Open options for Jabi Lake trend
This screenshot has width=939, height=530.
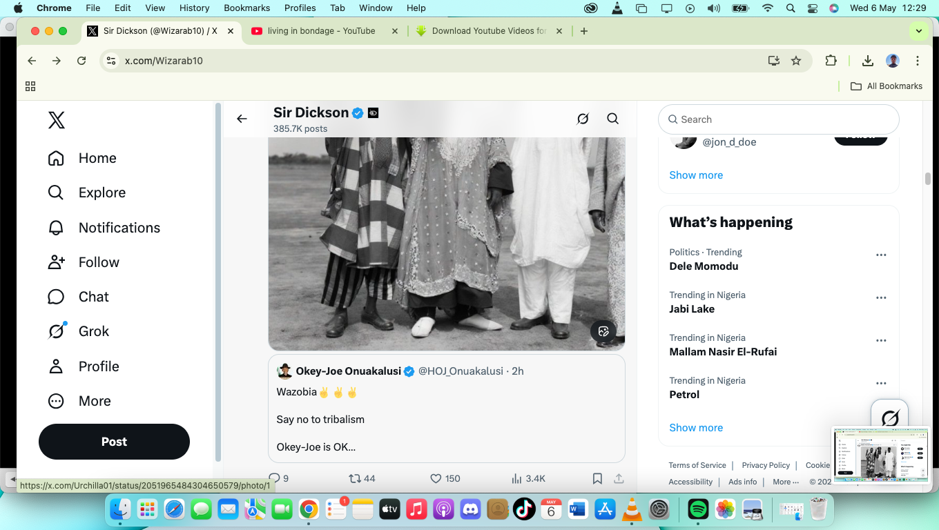[x=881, y=297]
